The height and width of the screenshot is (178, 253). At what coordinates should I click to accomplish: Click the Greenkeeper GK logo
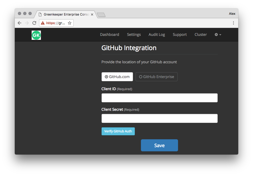tap(36, 35)
